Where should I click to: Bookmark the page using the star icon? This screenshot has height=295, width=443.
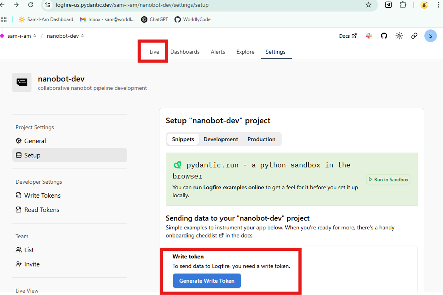click(x=368, y=5)
